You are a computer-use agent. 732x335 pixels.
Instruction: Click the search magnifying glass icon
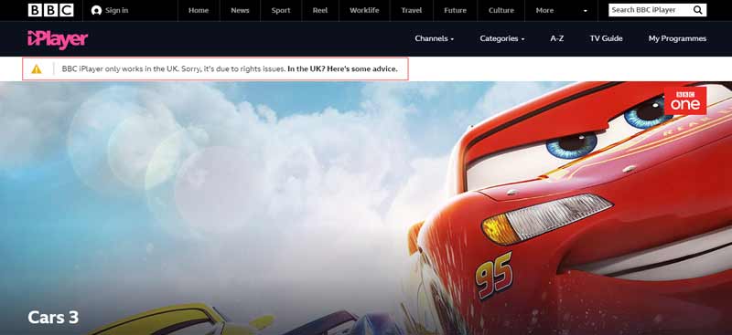pos(697,10)
